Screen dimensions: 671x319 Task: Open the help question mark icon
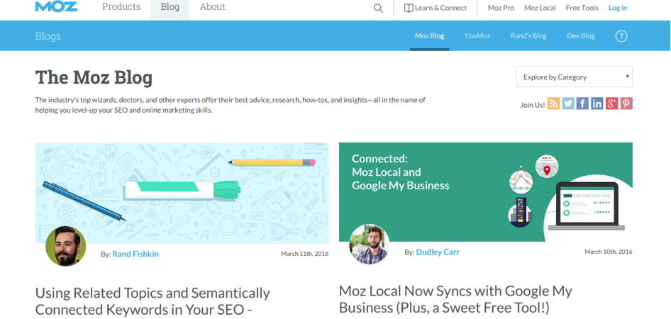pos(621,36)
